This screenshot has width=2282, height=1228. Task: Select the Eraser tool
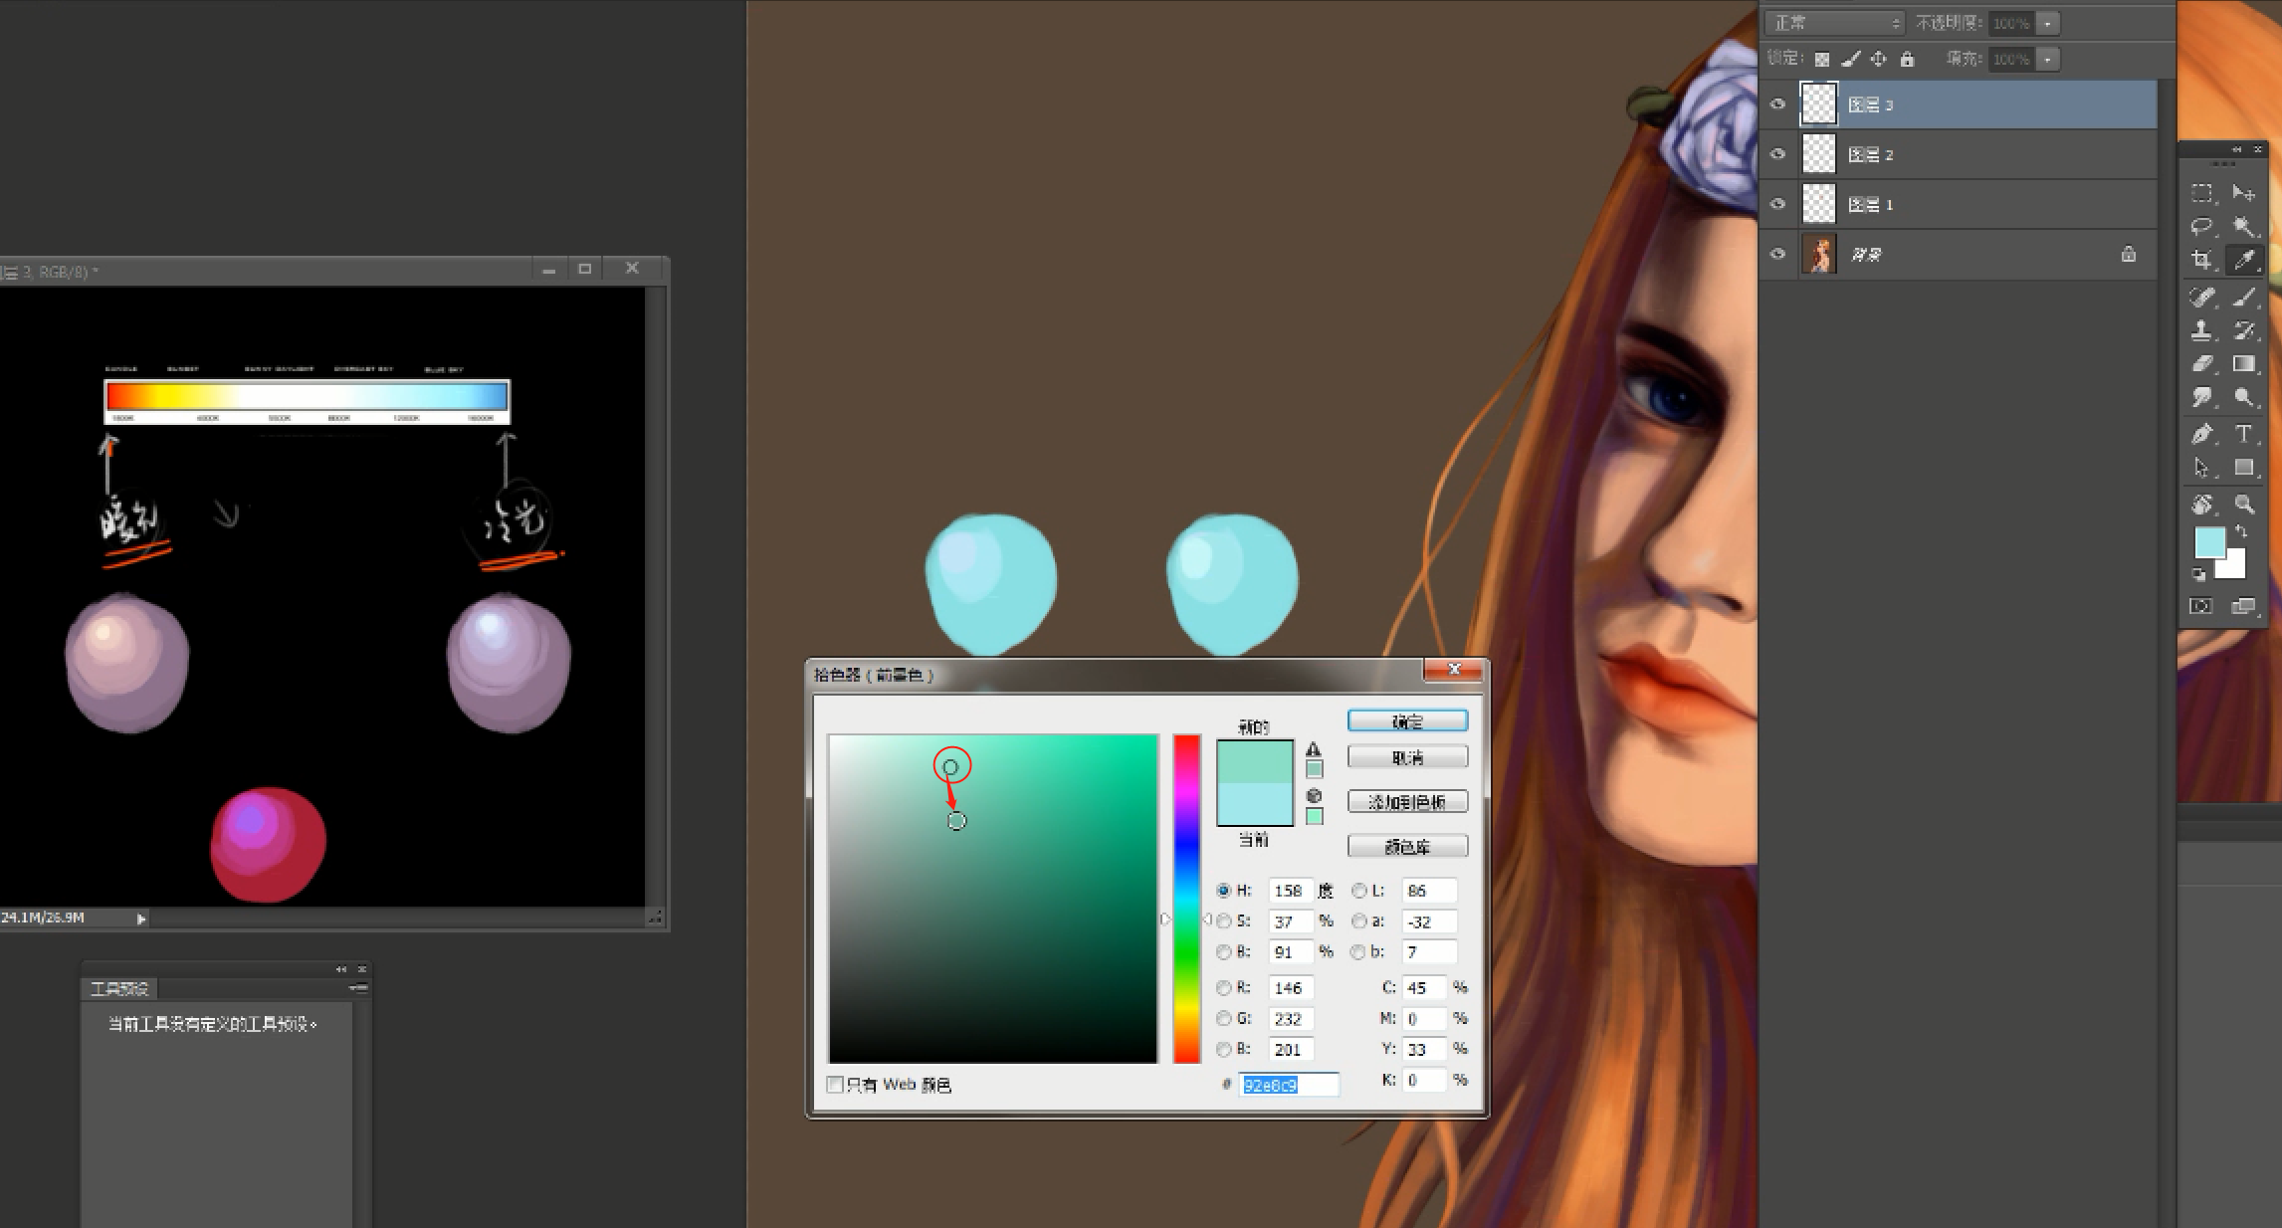tap(2201, 364)
